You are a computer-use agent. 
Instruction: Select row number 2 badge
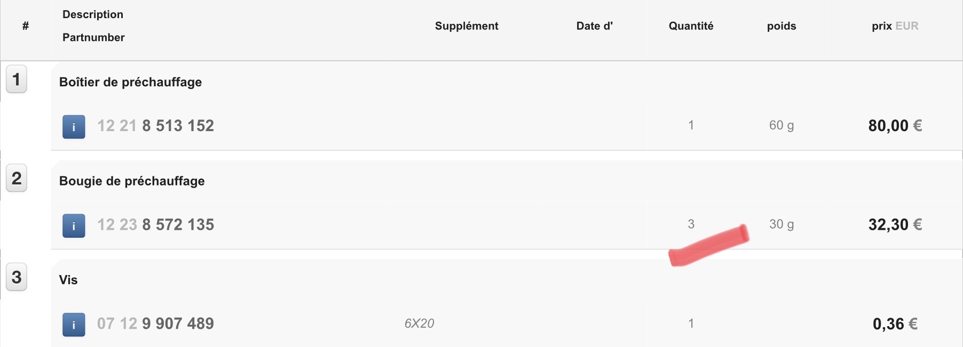[x=17, y=178]
